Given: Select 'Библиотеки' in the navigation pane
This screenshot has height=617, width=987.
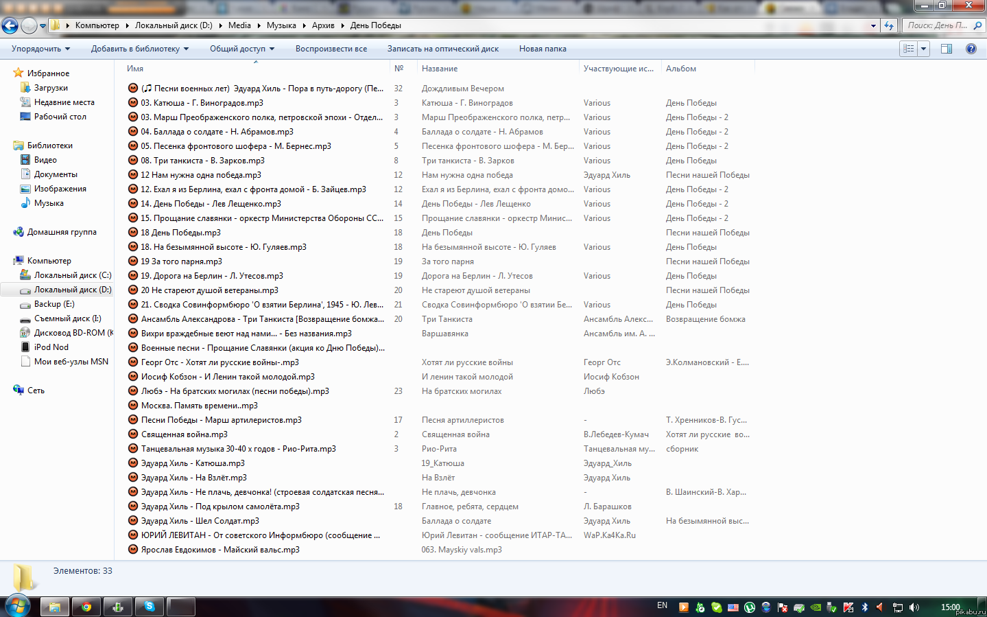Looking at the screenshot, I should pyautogui.click(x=49, y=145).
